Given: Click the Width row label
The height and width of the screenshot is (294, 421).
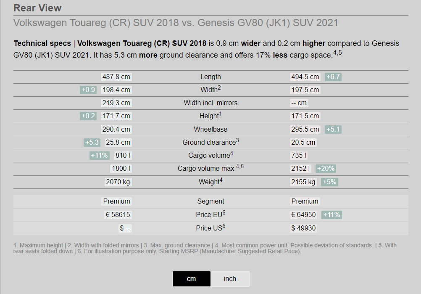Looking at the screenshot, I should tap(210, 89).
